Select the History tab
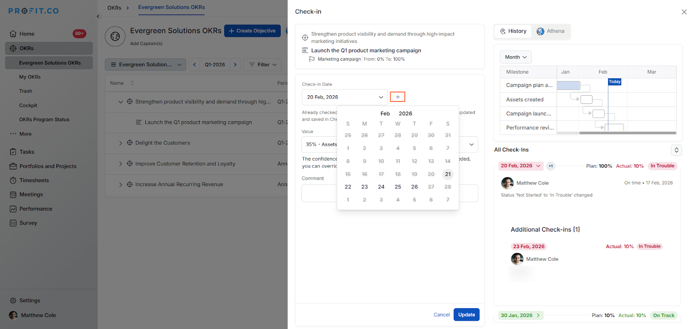The width and height of the screenshot is (694, 329). tap(513, 31)
